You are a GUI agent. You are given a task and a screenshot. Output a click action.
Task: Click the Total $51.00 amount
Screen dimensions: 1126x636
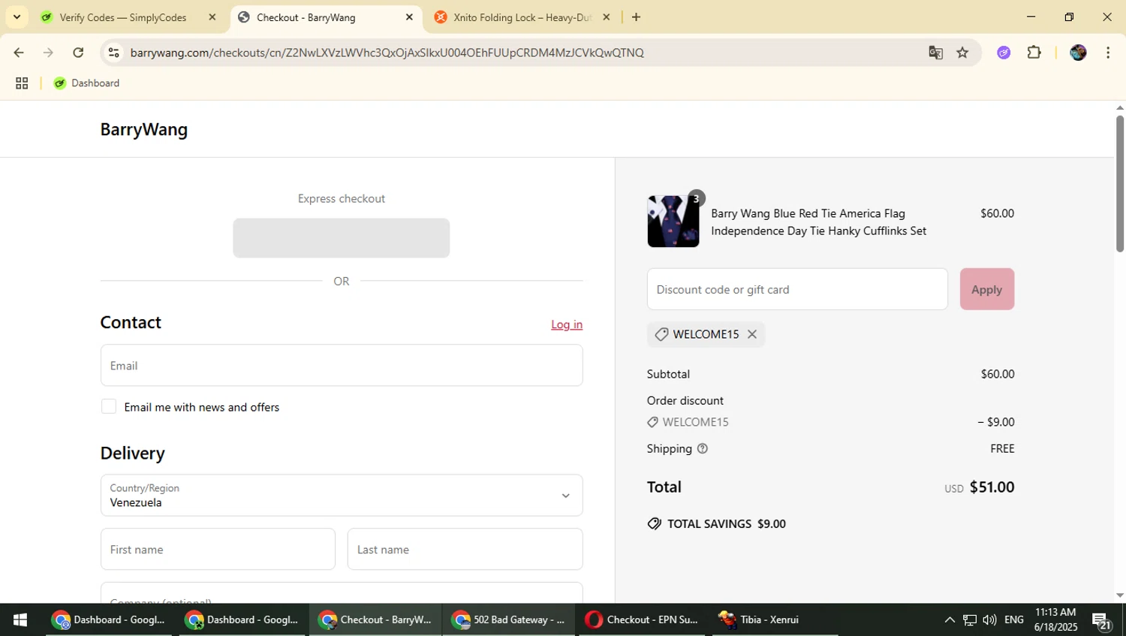pyautogui.click(x=992, y=487)
